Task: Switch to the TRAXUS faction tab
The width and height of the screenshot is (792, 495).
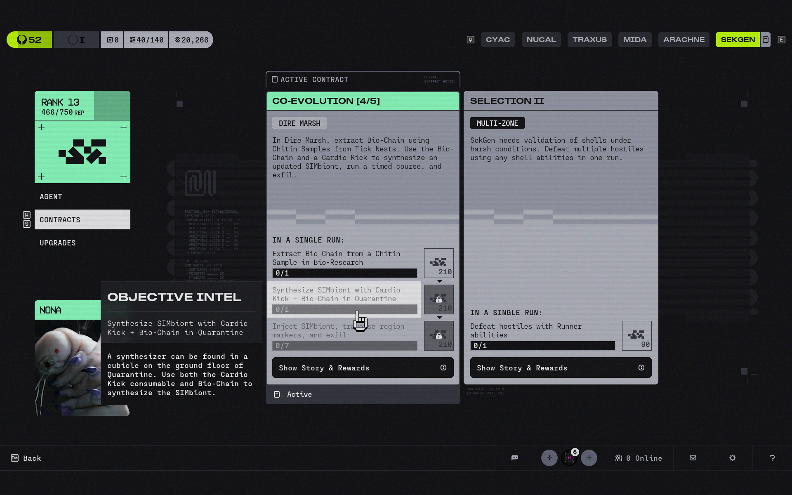Action: 589,40
